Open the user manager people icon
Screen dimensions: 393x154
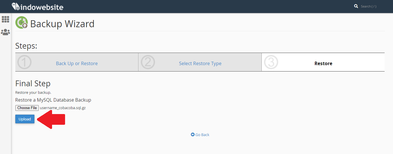[x=5, y=32]
